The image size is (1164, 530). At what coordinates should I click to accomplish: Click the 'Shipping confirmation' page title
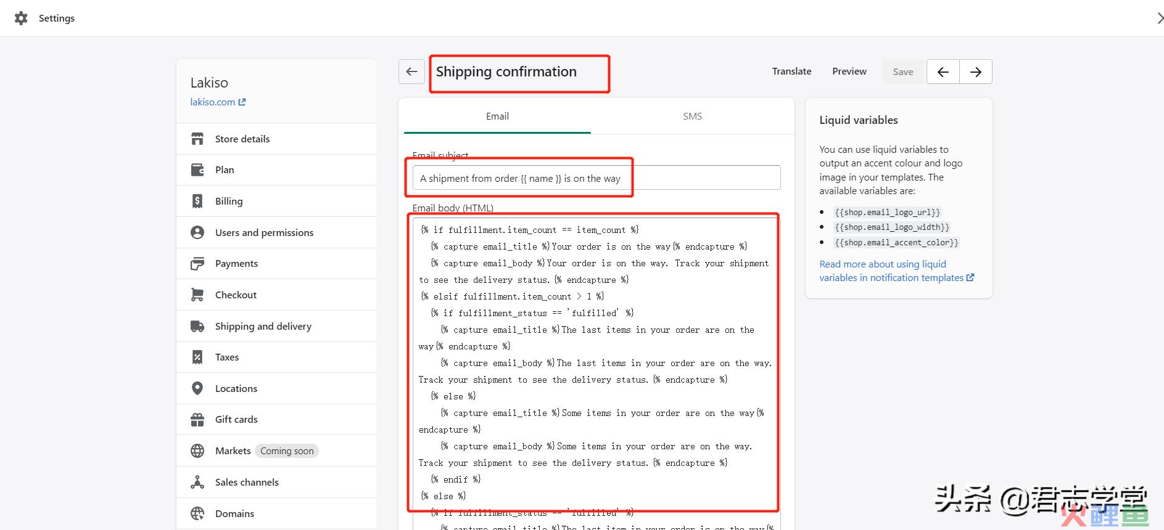pos(506,71)
